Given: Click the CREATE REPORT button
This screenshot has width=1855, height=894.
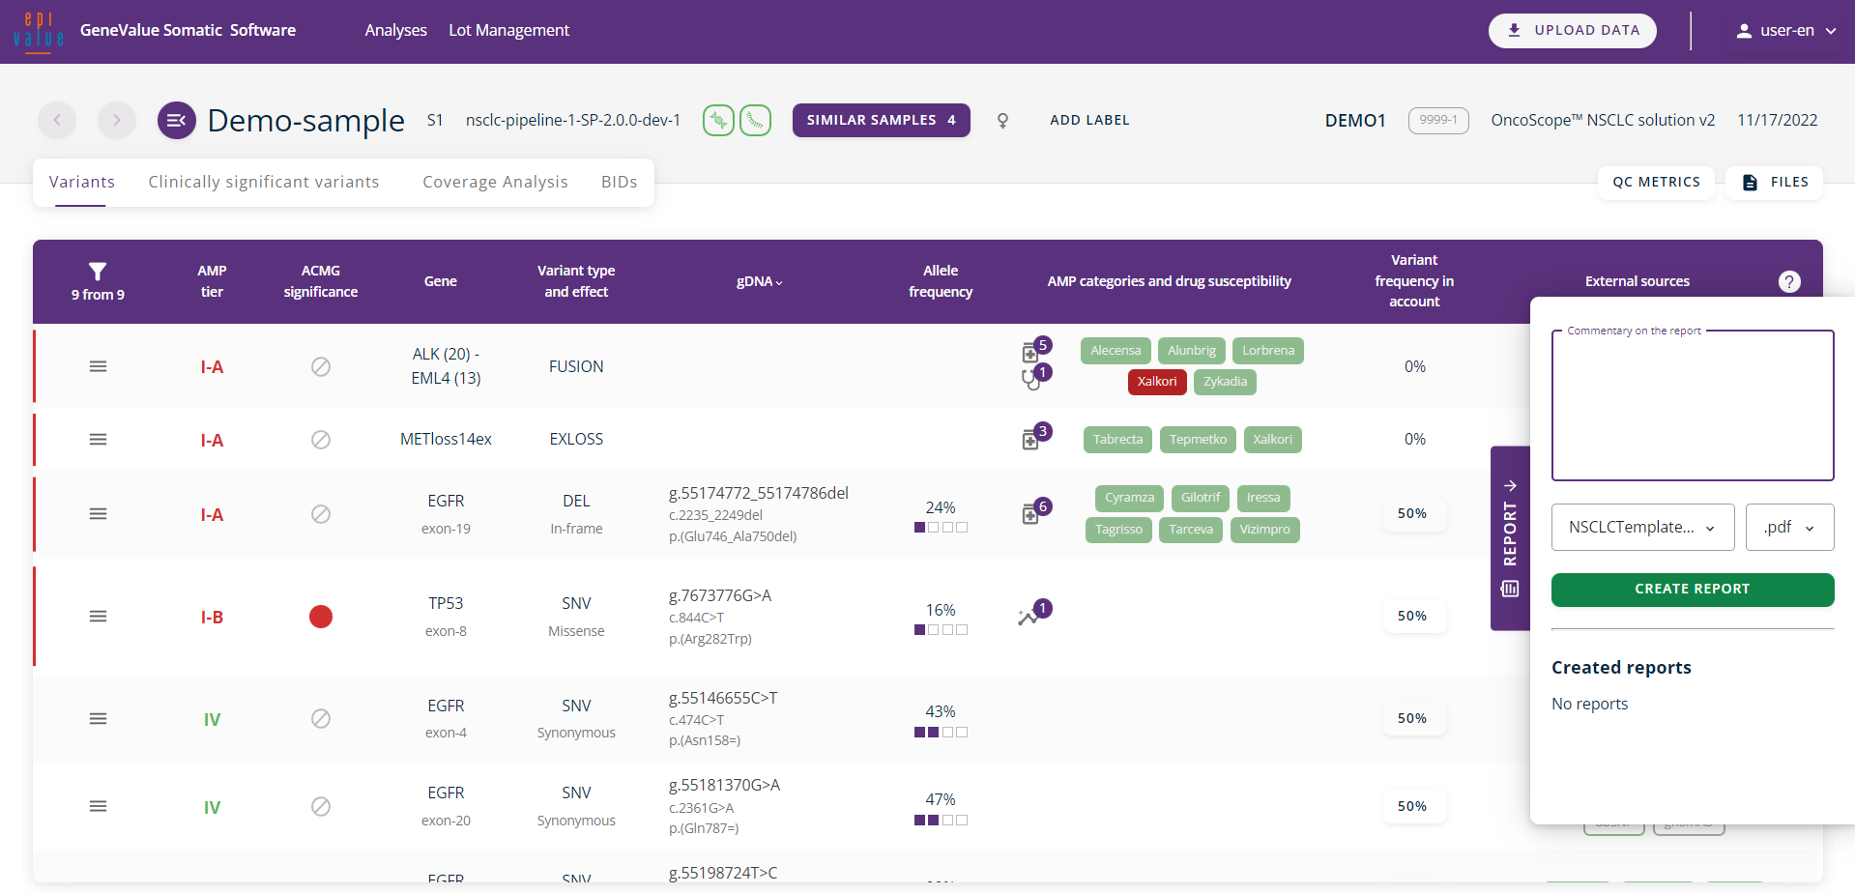Looking at the screenshot, I should point(1692,590).
